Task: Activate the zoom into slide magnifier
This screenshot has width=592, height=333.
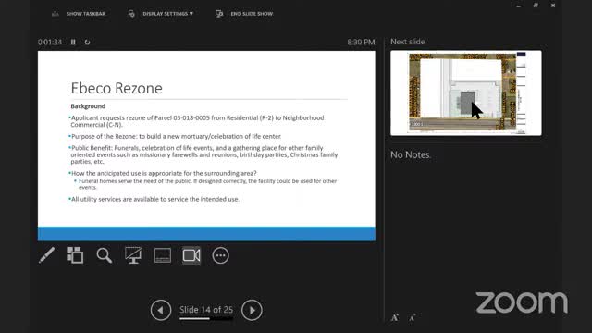Action: click(x=104, y=255)
